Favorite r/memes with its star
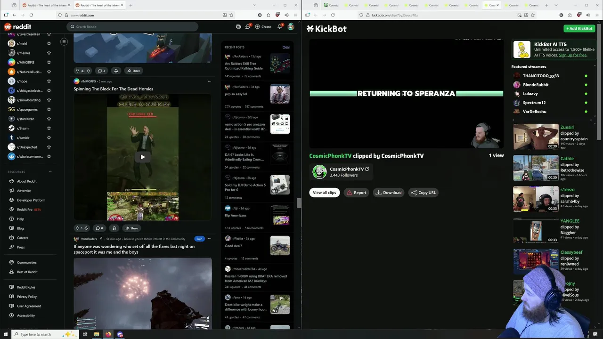 49,53
